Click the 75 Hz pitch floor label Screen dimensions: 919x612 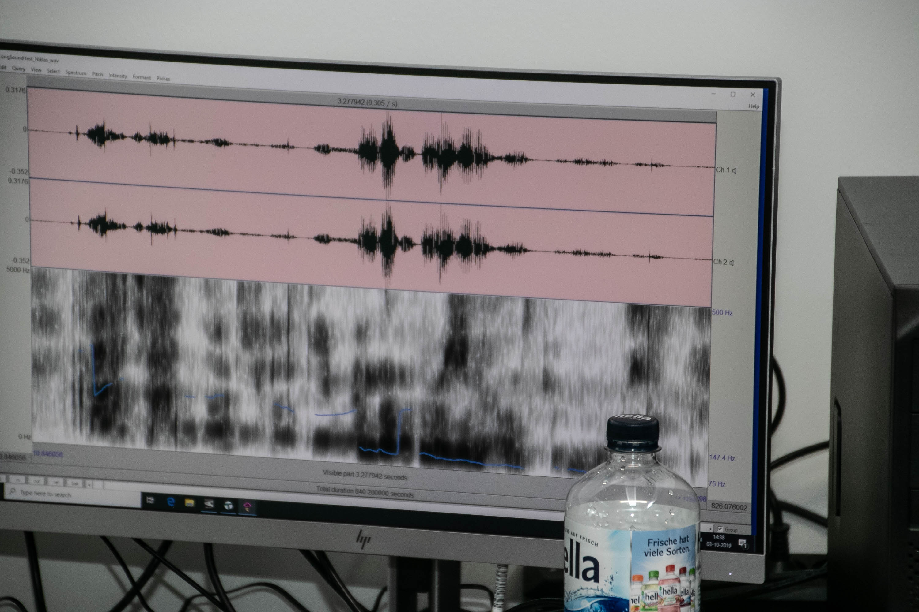pyautogui.click(x=717, y=484)
